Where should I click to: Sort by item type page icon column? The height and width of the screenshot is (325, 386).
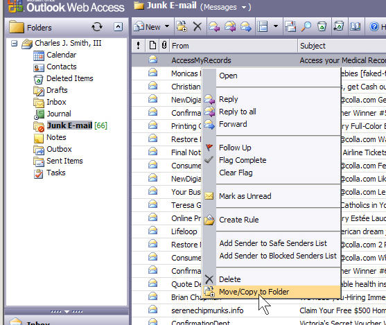152,46
